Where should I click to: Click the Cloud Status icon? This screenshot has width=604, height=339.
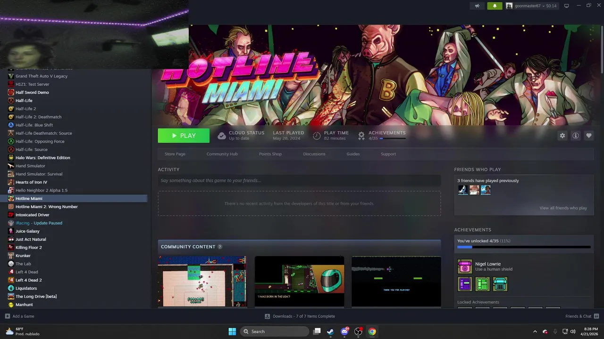pyautogui.click(x=221, y=136)
